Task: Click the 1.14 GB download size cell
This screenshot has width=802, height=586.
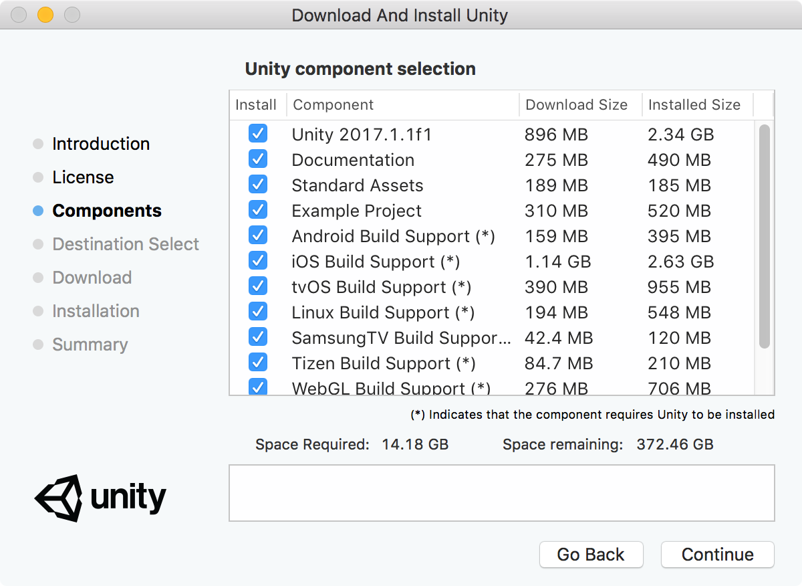Action: tap(557, 262)
